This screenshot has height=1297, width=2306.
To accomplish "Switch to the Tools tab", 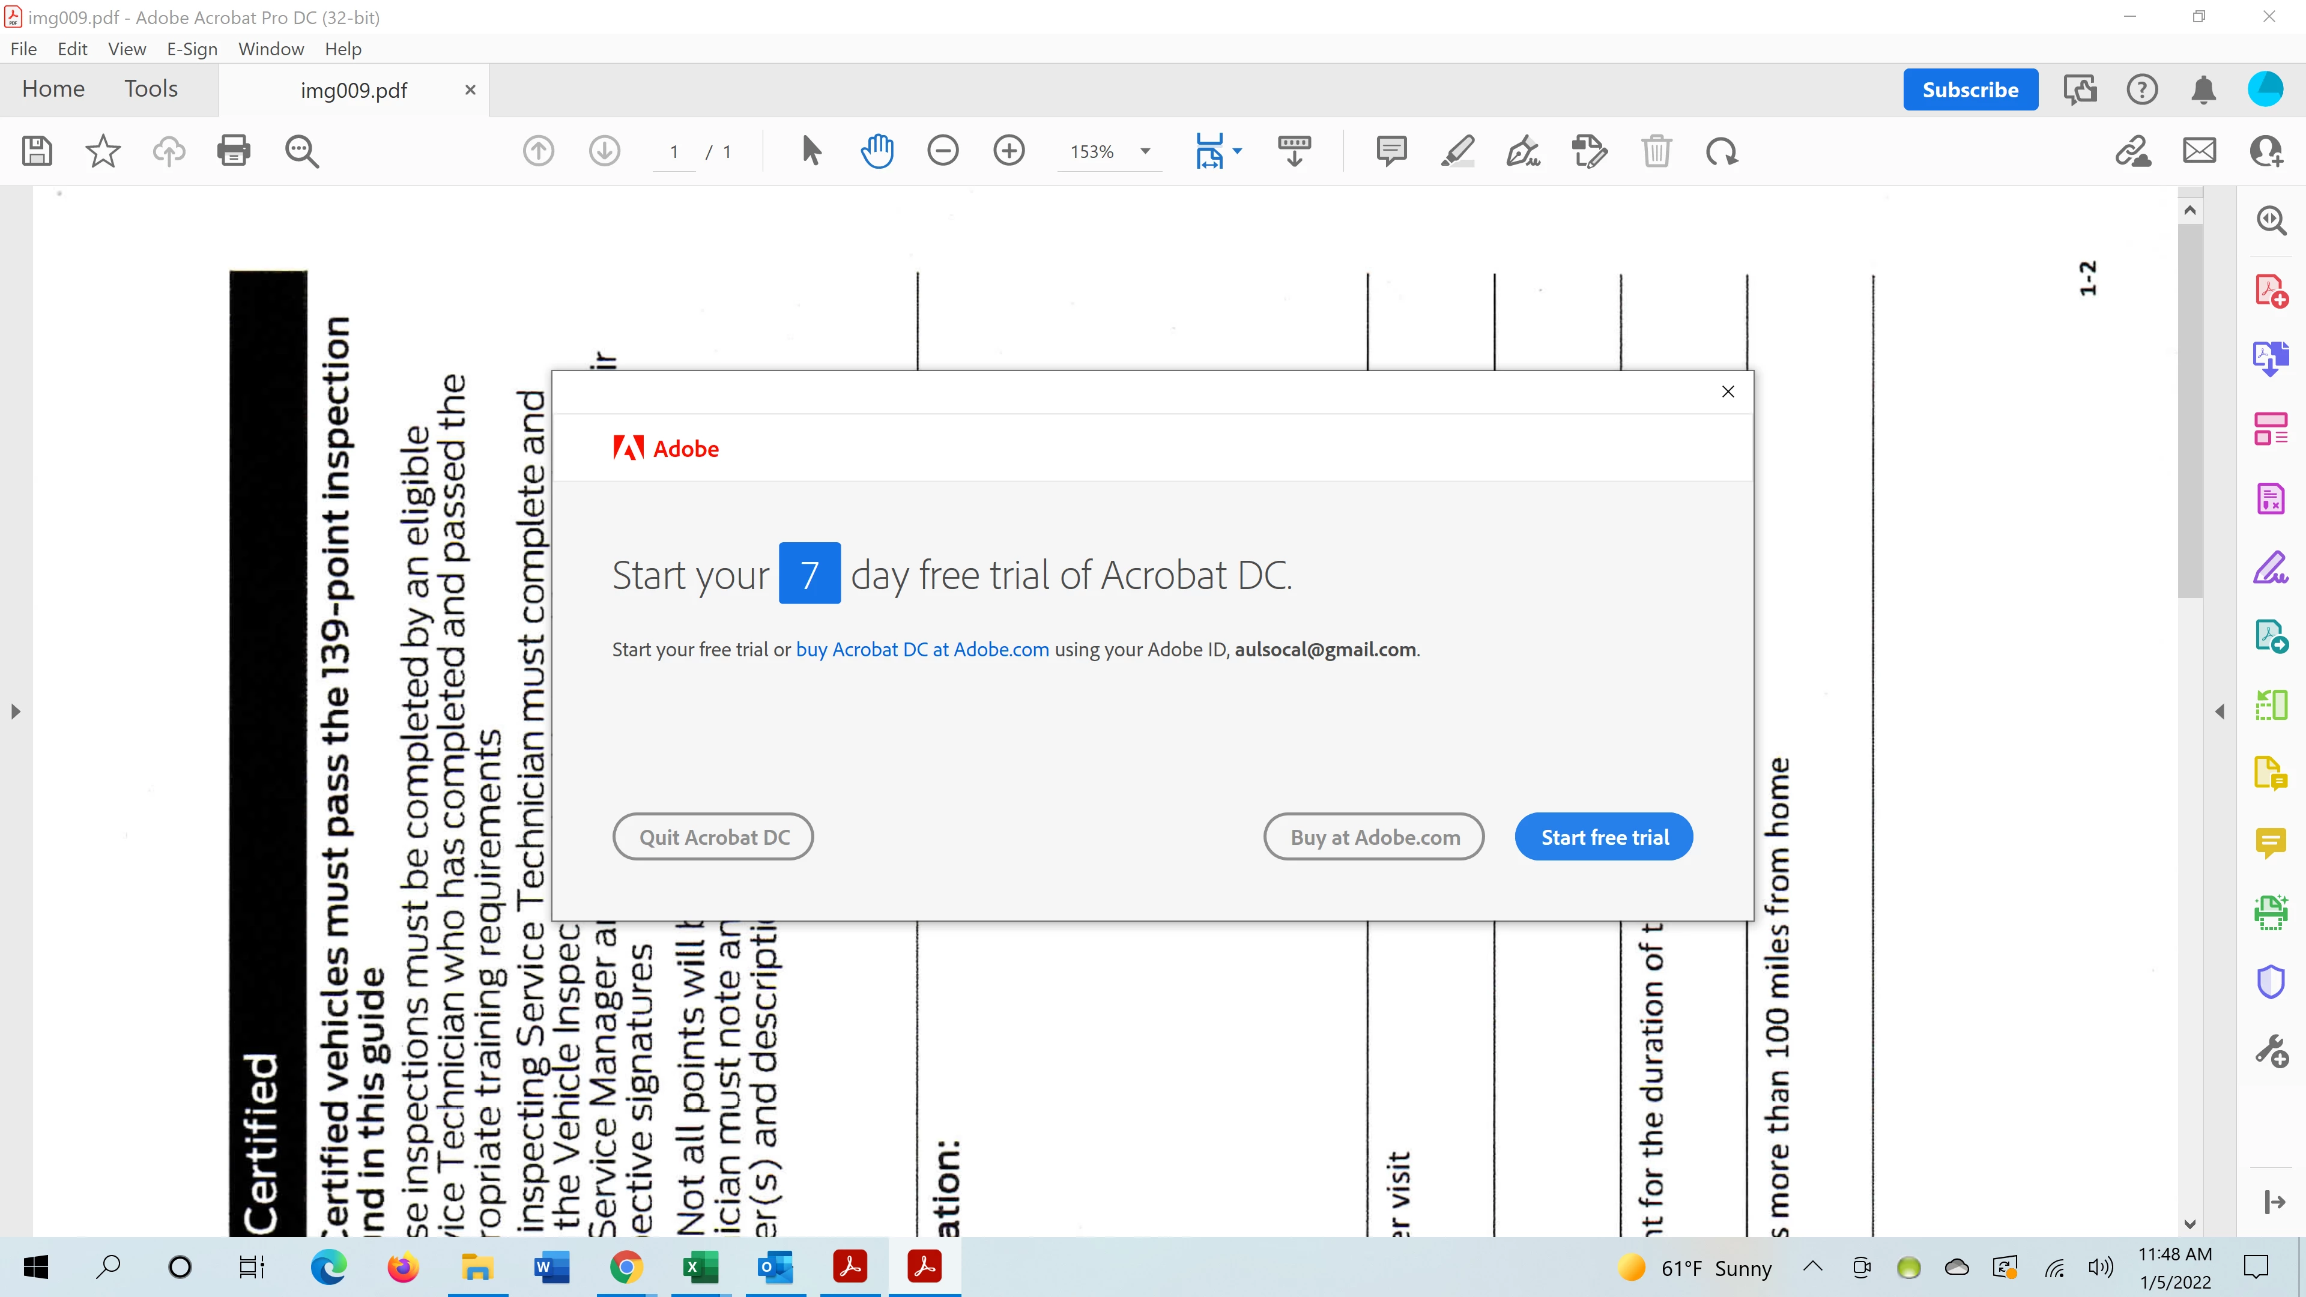I will (x=150, y=89).
